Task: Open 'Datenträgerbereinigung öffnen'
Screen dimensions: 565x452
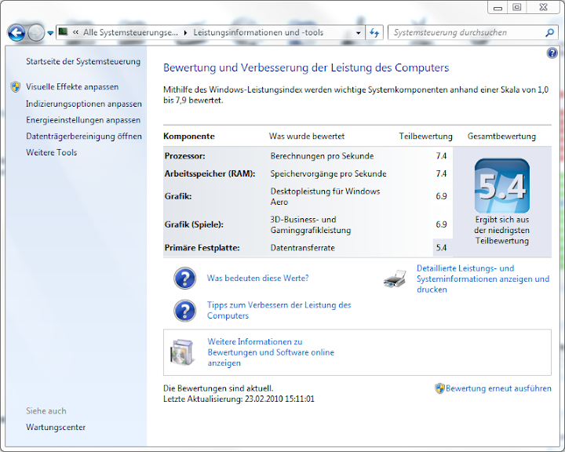Action: 84,137
